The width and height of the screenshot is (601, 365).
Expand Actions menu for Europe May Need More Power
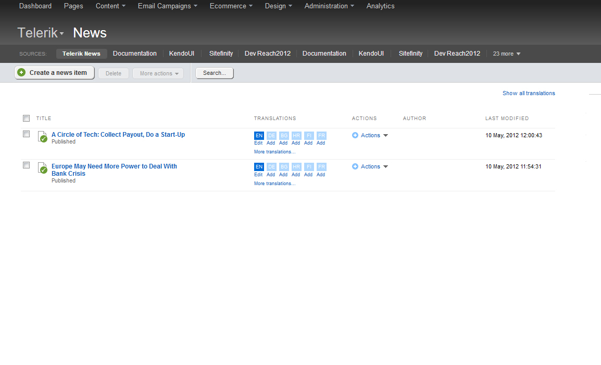374,167
